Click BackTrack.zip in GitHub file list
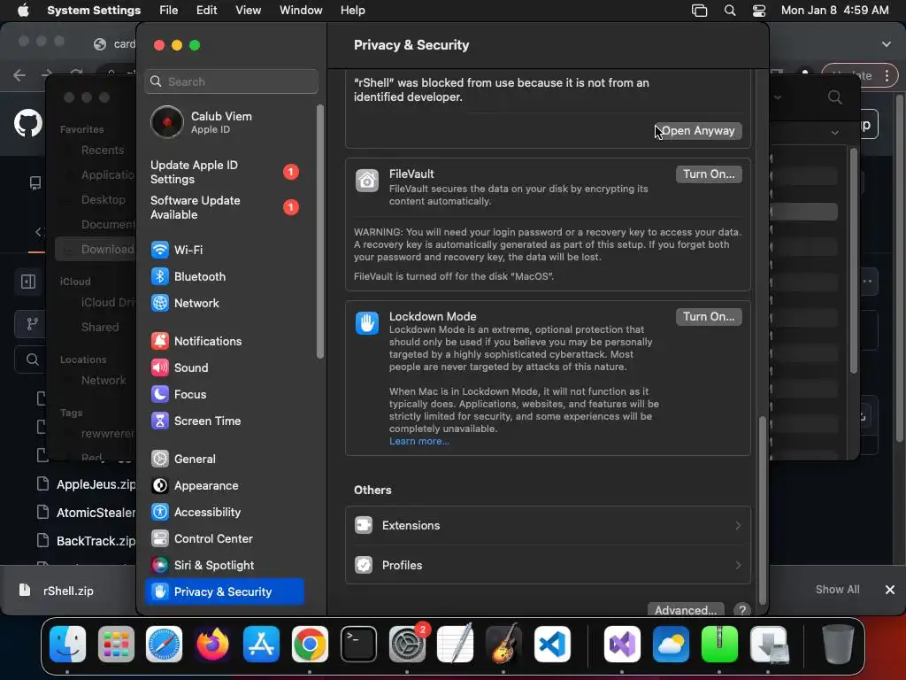906x680 pixels. tap(96, 541)
